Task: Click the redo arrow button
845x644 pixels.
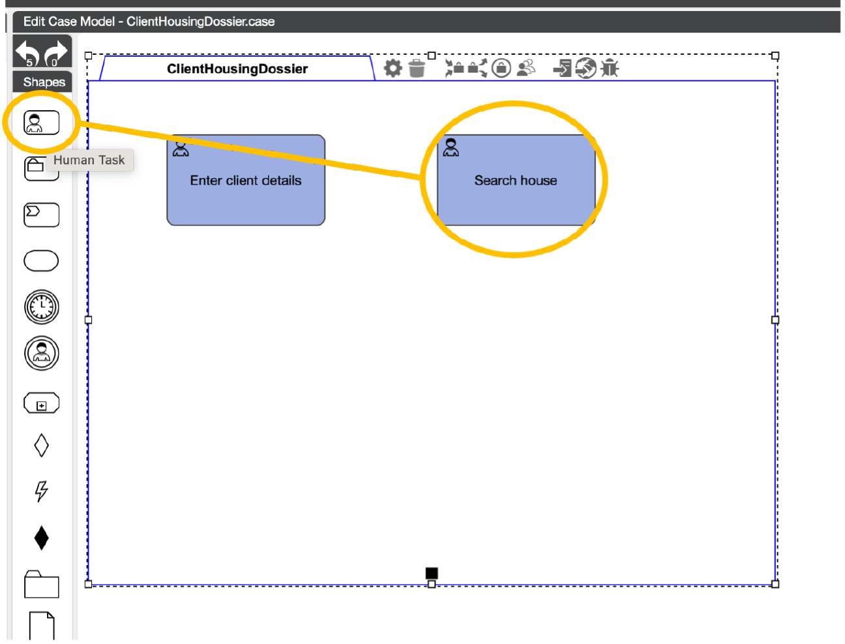Action: (x=56, y=52)
